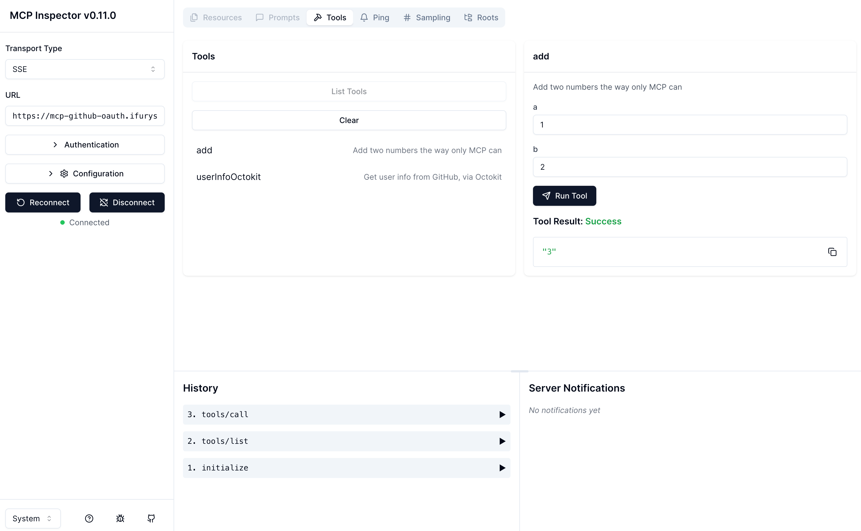Switch to the Resources tab

[x=216, y=17]
